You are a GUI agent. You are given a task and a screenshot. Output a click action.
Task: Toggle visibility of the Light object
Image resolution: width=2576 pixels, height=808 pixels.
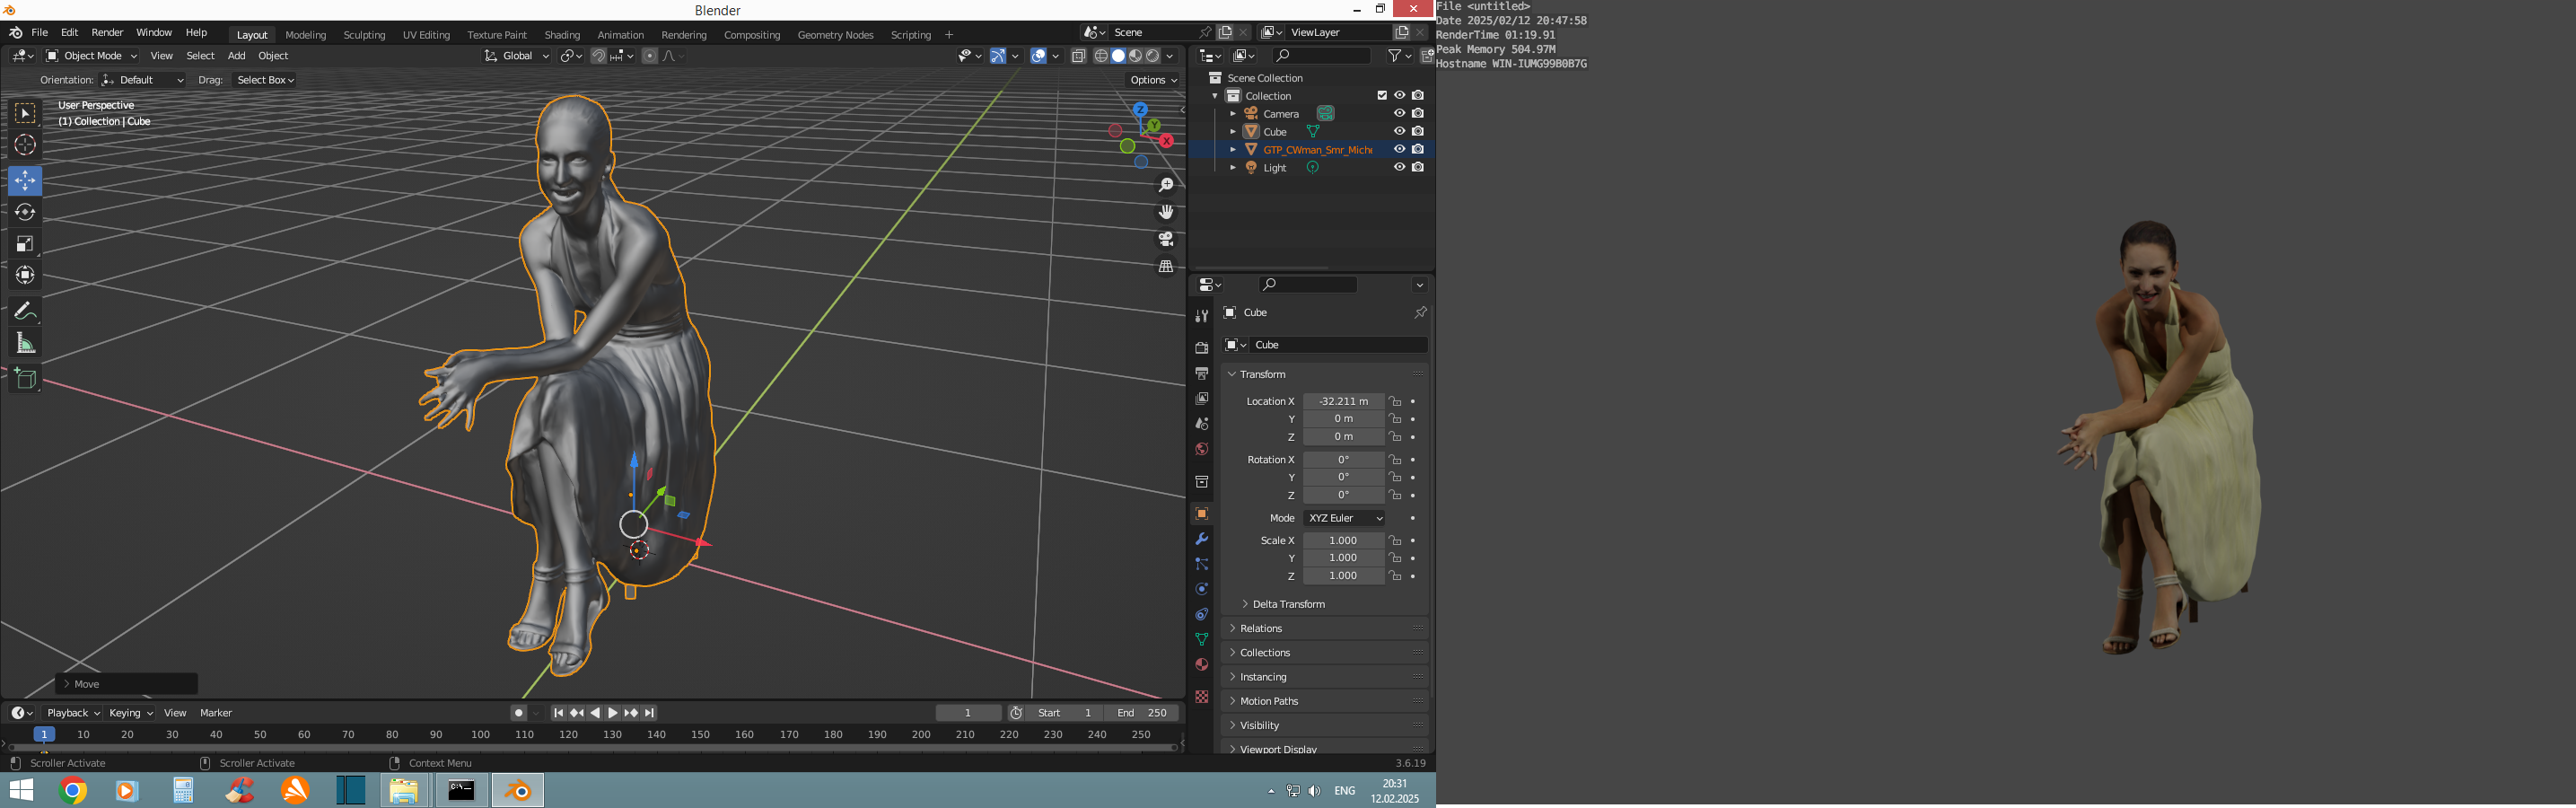(x=1399, y=167)
